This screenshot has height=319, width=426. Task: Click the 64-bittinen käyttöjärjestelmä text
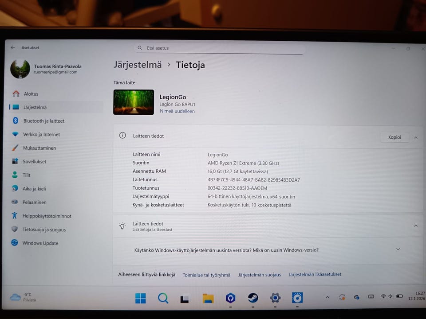tap(251, 197)
